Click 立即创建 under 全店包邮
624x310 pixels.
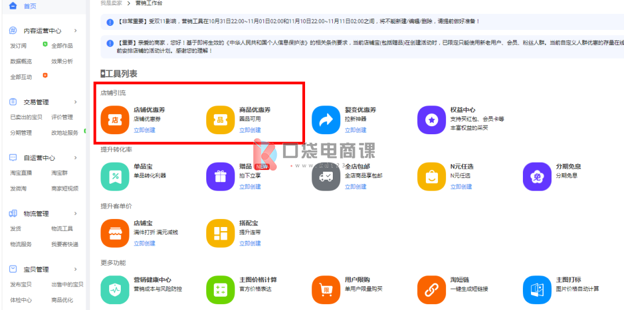(x=355, y=187)
